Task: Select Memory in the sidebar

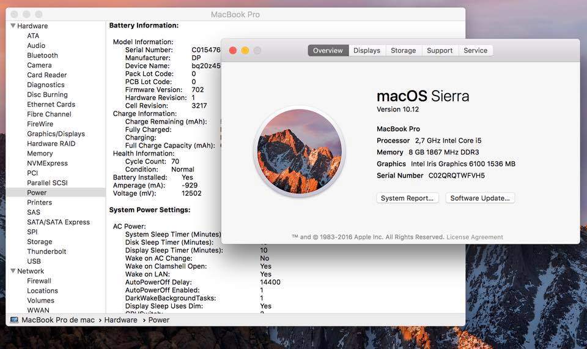Action: [x=40, y=153]
